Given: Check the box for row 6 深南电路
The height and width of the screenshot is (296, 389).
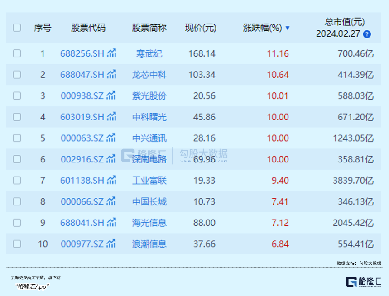Looking at the screenshot, I should [x=17, y=159].
